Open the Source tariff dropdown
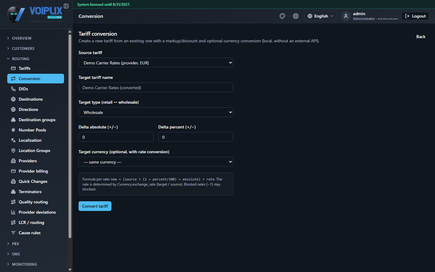This screenshot has height=272, width=435. tap(156, 63)
